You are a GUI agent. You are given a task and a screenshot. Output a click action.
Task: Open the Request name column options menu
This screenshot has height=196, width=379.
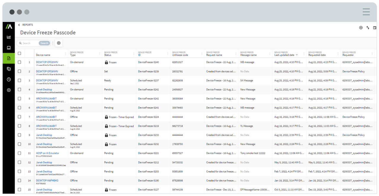click(236, 54)
